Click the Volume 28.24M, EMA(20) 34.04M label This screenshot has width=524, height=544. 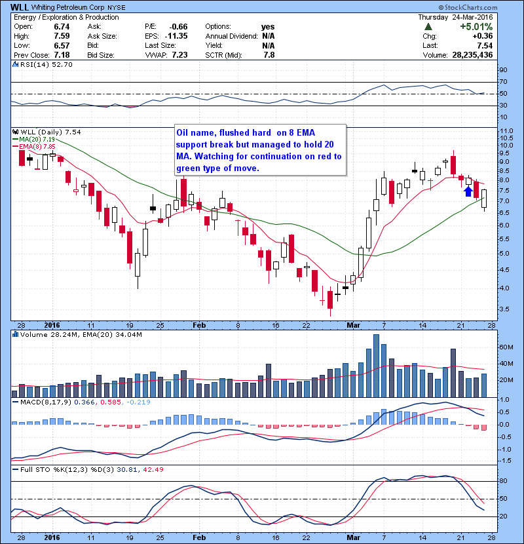[x=81, y=334]
